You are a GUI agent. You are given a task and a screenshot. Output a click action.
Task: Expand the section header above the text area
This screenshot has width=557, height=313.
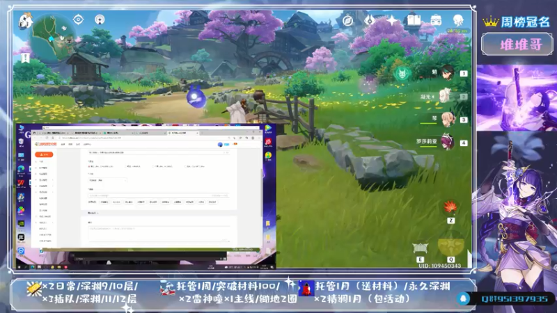coord(93,213)
